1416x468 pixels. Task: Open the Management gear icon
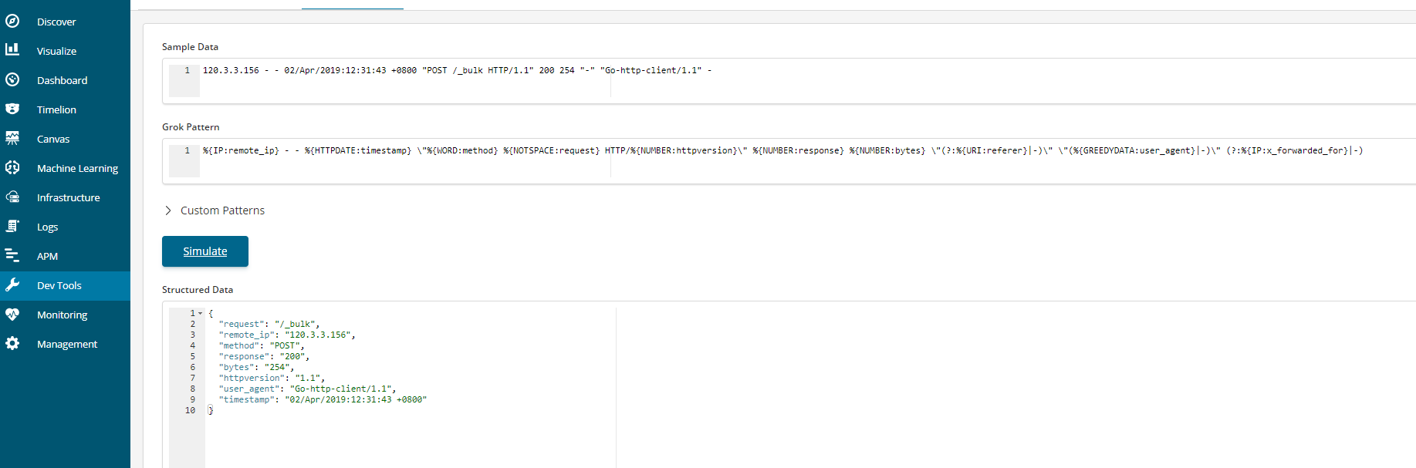click(12, 343)
